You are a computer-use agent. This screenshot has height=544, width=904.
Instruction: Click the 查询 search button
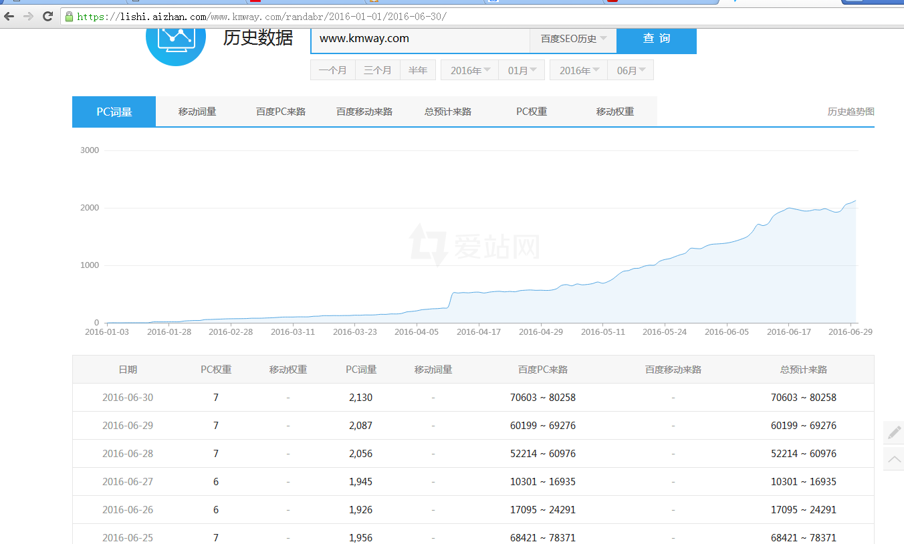click(656, 39)
